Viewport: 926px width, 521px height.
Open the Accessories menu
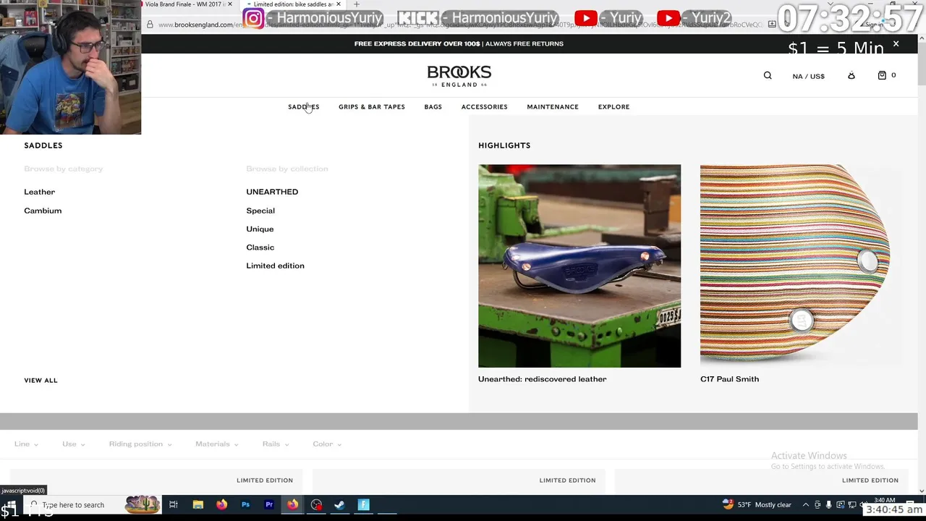coord(484,106)
